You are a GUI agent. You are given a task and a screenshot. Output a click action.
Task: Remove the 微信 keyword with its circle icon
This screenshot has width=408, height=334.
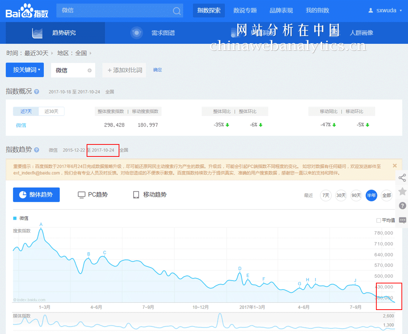click(90, 71)
